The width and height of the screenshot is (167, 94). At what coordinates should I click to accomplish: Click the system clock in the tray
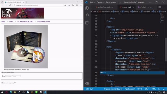click(159, 92)
